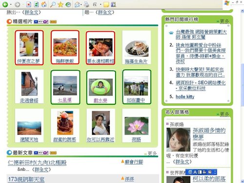
Task: Stop loading with the red X page icon
Action: tap(28, 4)
